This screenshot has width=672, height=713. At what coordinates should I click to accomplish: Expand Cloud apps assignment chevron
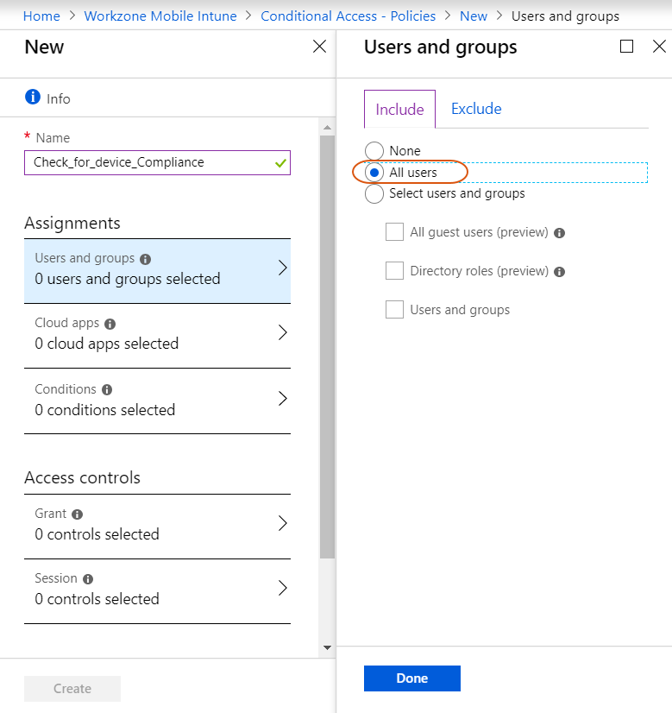(x=283, y=333)
